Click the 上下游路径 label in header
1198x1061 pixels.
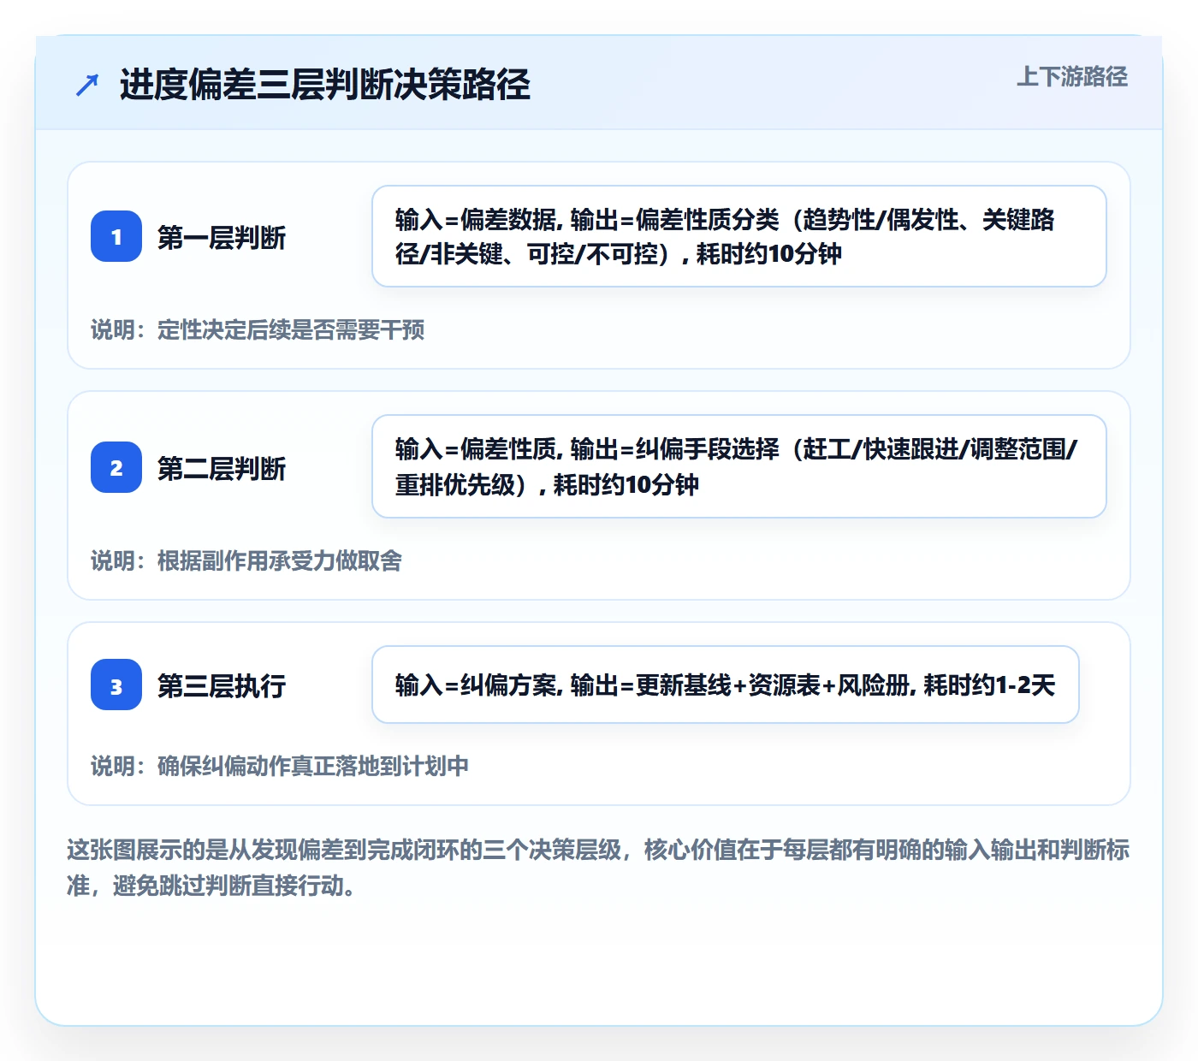[1072, 77]
